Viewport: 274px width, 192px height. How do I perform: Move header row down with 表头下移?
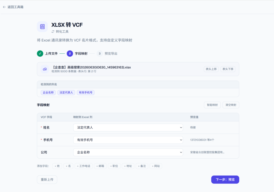coord(228,69)
